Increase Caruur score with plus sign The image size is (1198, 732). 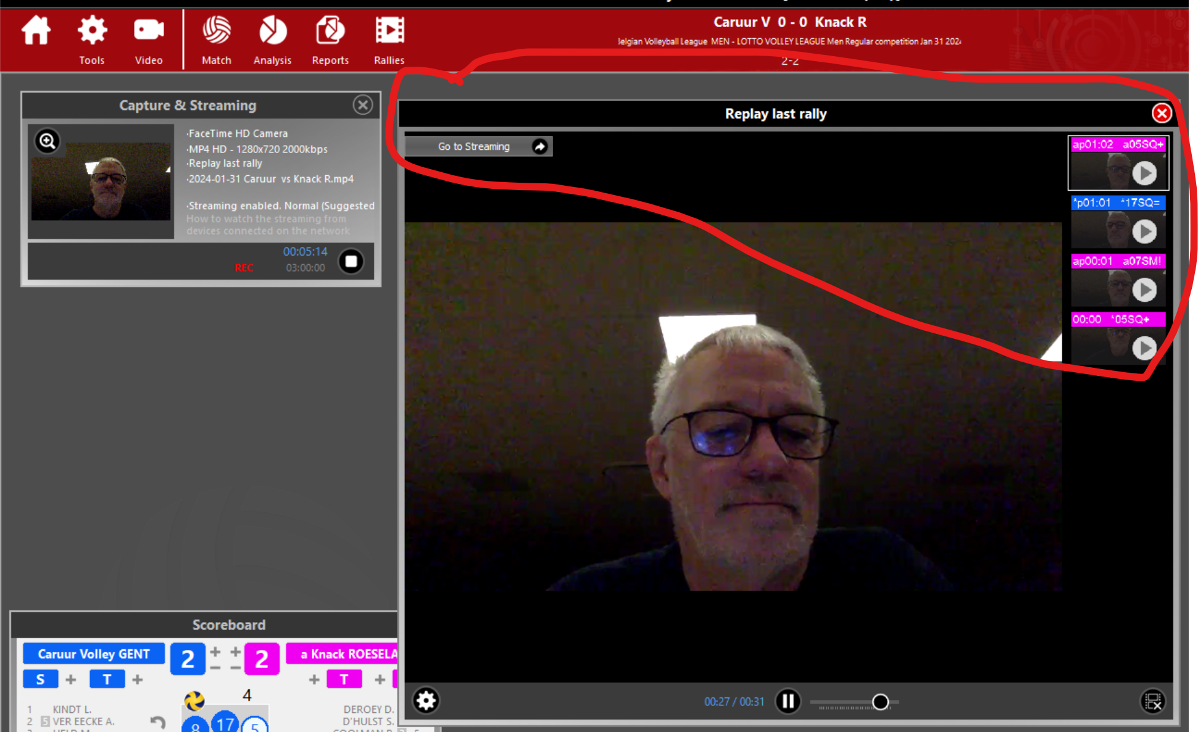click(x=215, y=651)
